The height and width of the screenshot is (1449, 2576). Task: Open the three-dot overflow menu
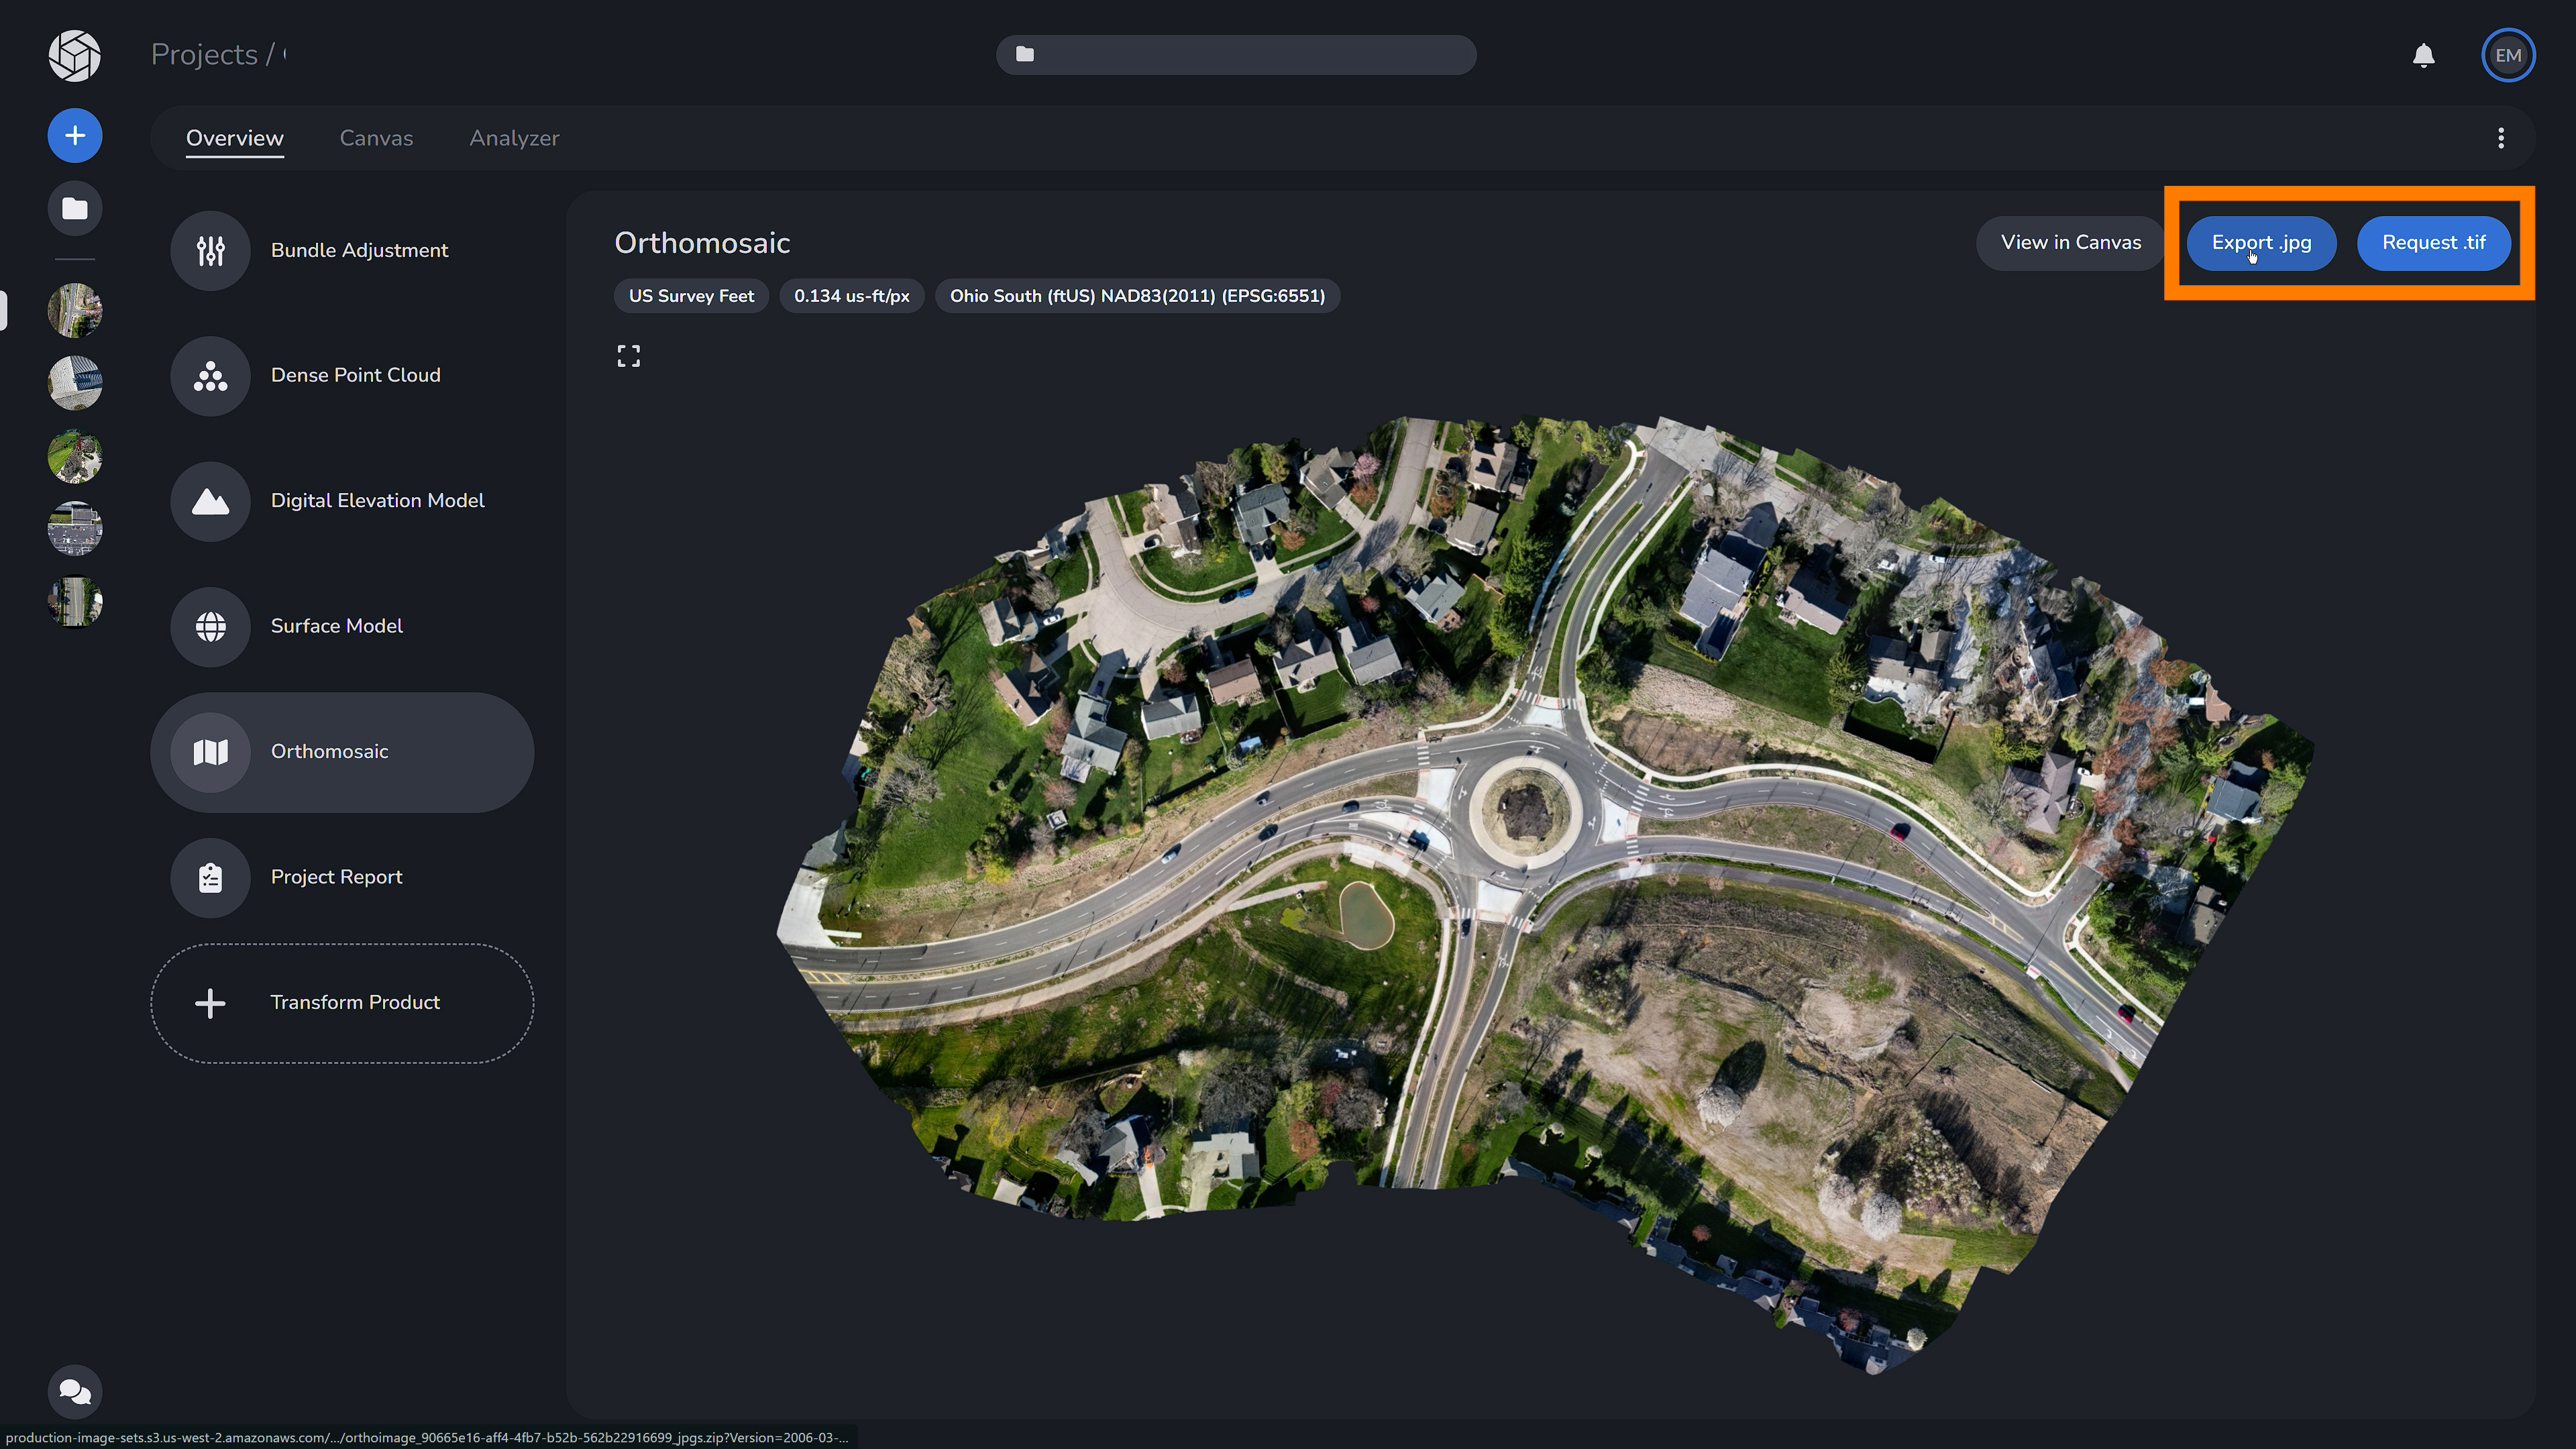(x=2501, y=138)
